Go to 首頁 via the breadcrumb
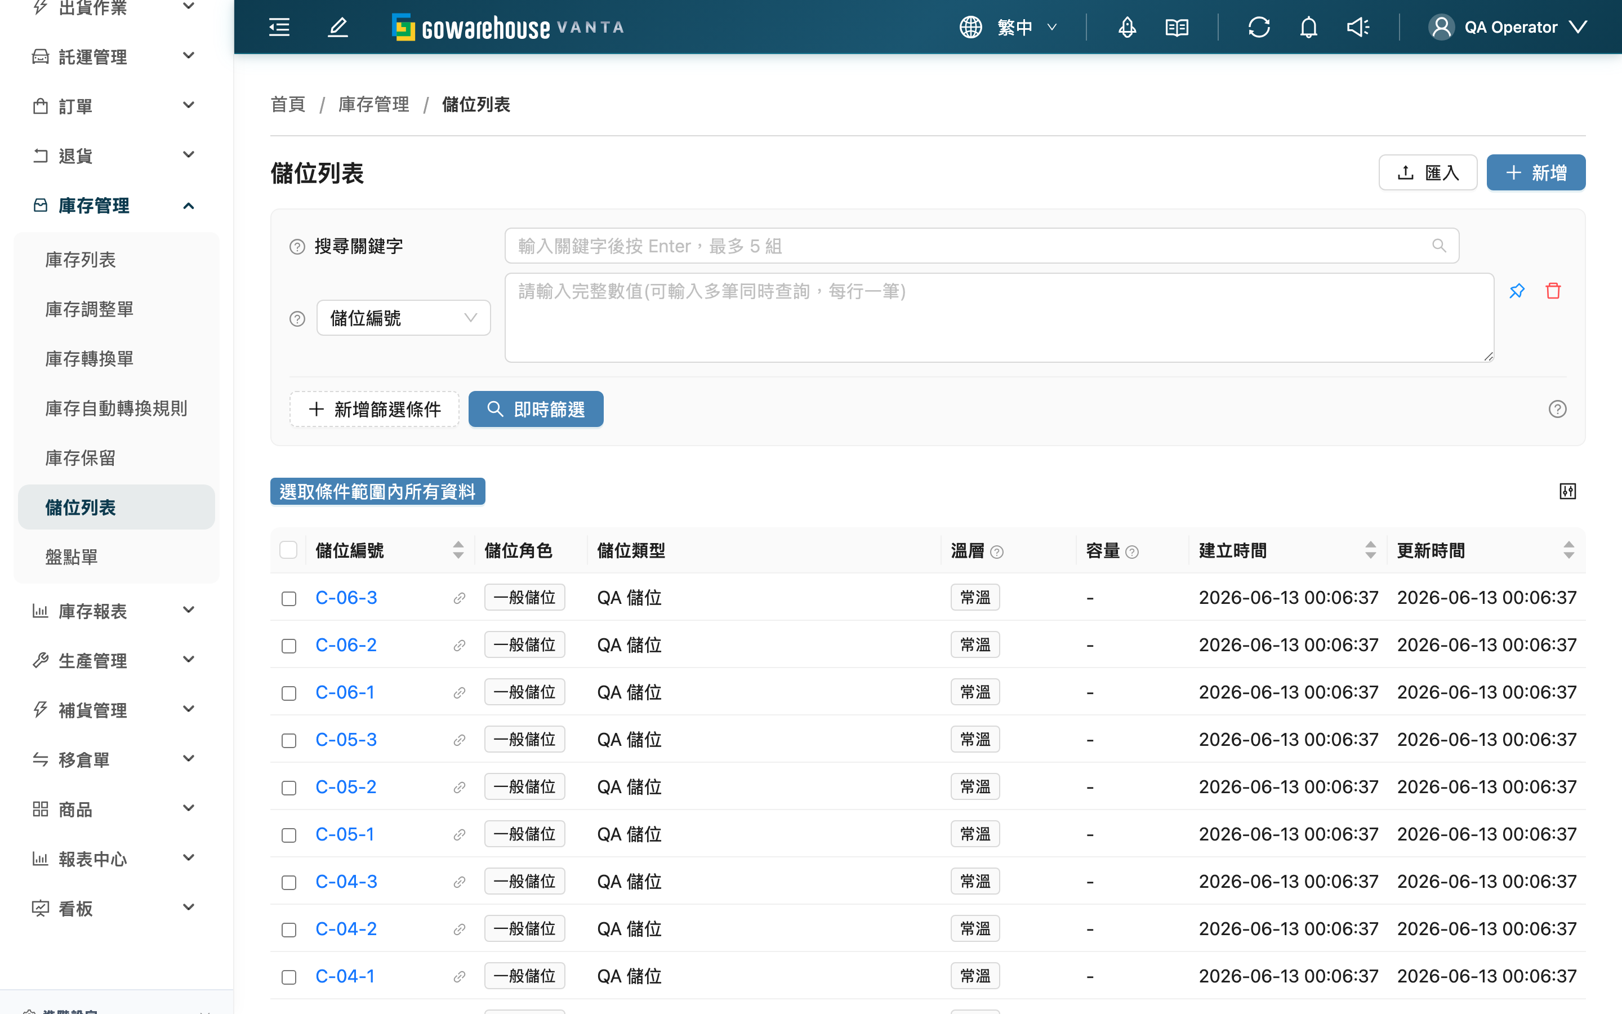The width and height of the screenshot is (1622, 1014). [288, 105]
